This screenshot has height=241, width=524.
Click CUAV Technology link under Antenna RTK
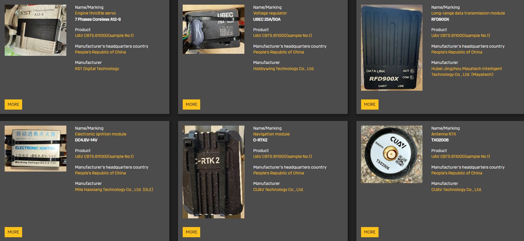pyautogui.click(x=456, y=190)
